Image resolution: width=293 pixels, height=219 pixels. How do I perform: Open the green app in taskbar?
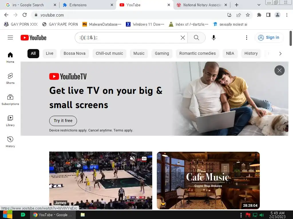point(23,215)
